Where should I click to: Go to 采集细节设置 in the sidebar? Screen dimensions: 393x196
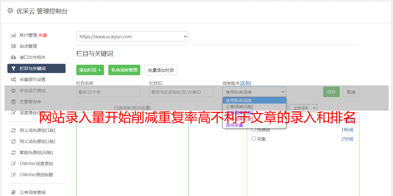33,80
